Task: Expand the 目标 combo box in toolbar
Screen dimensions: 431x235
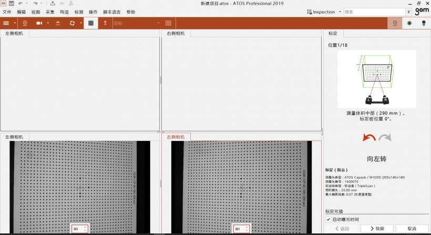Action: [158, 23]
